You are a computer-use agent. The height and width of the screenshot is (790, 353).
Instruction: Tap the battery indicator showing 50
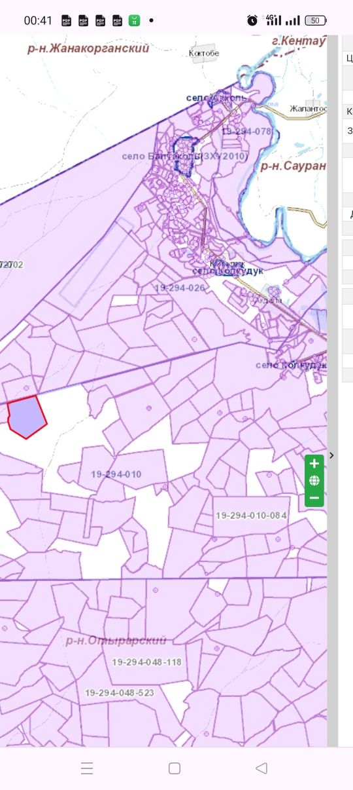pyautogui.click(x=316, y=20)
